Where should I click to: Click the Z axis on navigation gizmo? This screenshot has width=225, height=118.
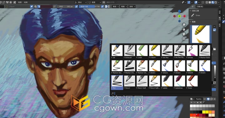pyautogui.click(x=179, y=11)
